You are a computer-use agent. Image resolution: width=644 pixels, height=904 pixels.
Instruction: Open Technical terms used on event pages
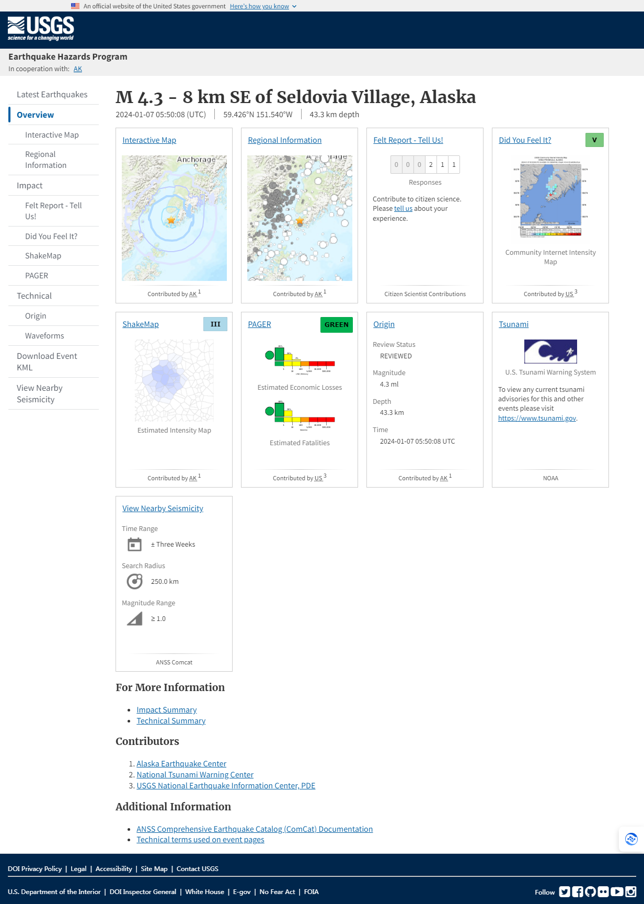pos(200,840)
